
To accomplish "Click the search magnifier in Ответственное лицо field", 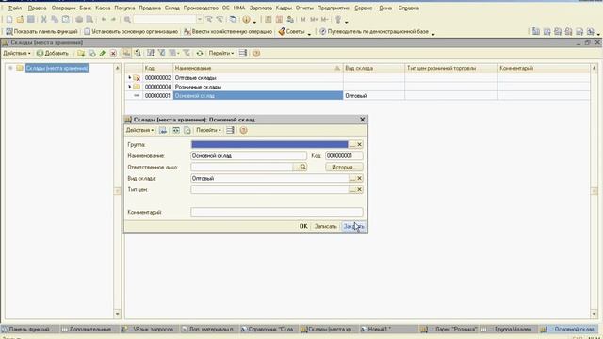I will pyautogui.click(x=303, y=168).
